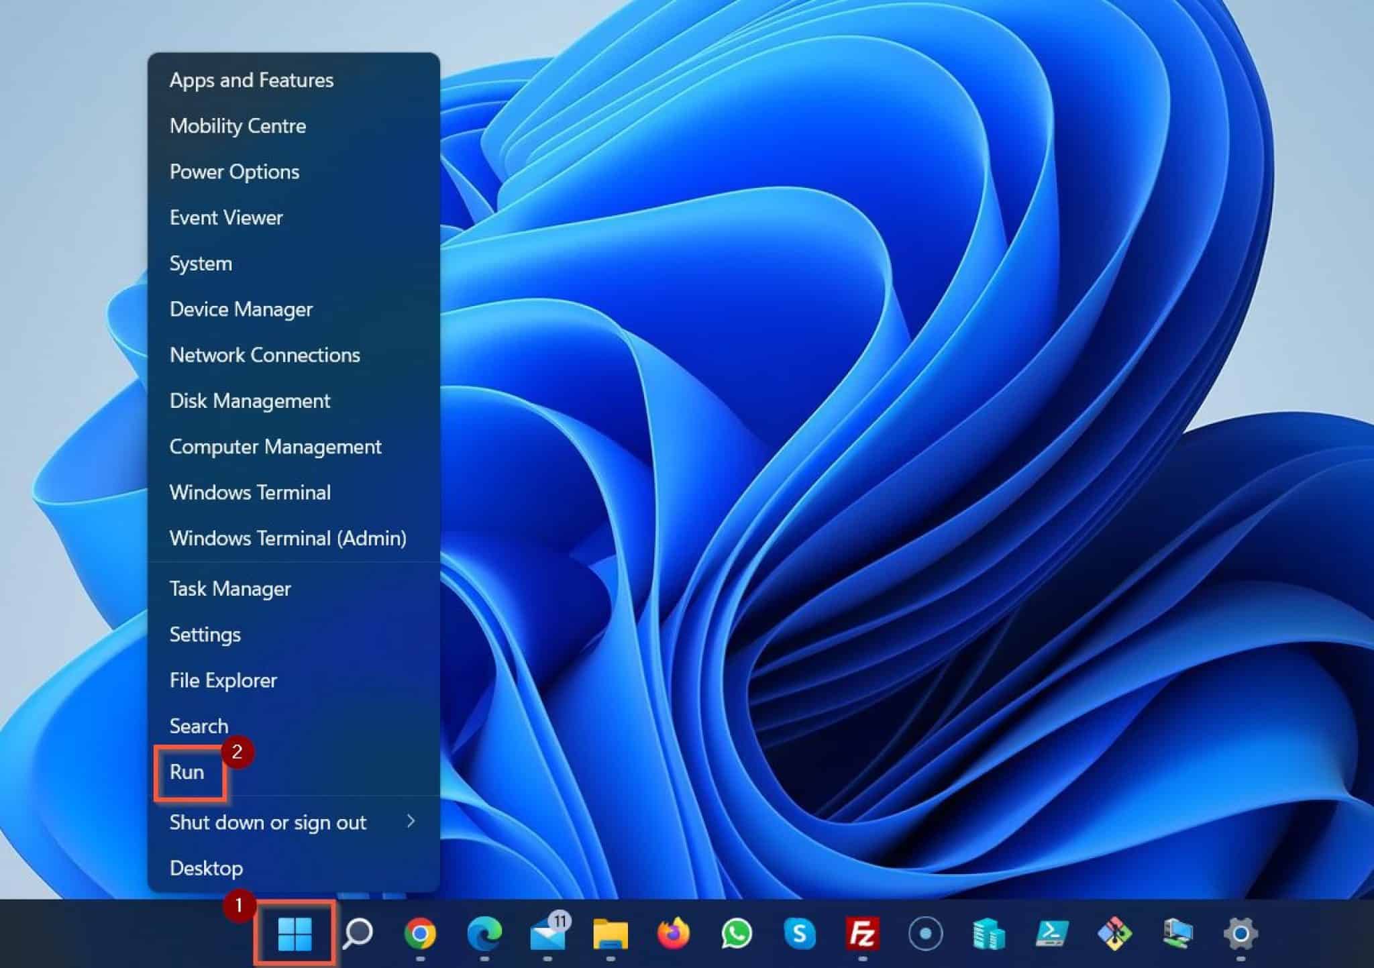This screenshot has width=1374, height=968.
Task: Click the Search magnifier on the taskbar
Action: pyautogui.click(x=358, y=932)
